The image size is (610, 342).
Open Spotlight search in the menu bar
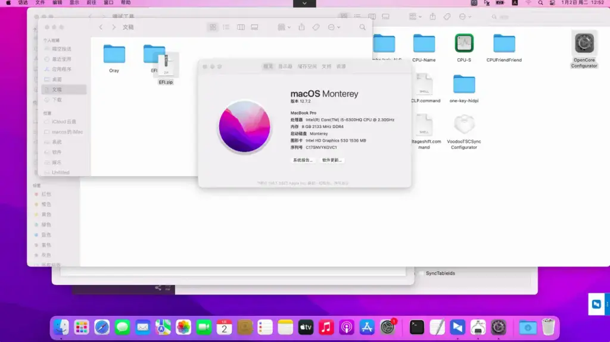click(x=540, y=3)
